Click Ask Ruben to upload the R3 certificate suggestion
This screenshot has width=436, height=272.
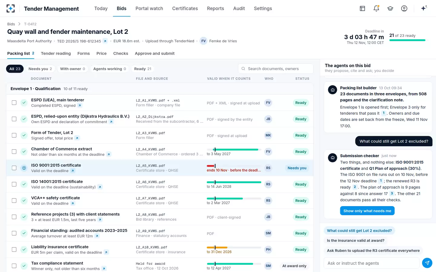tap(373, 251)
